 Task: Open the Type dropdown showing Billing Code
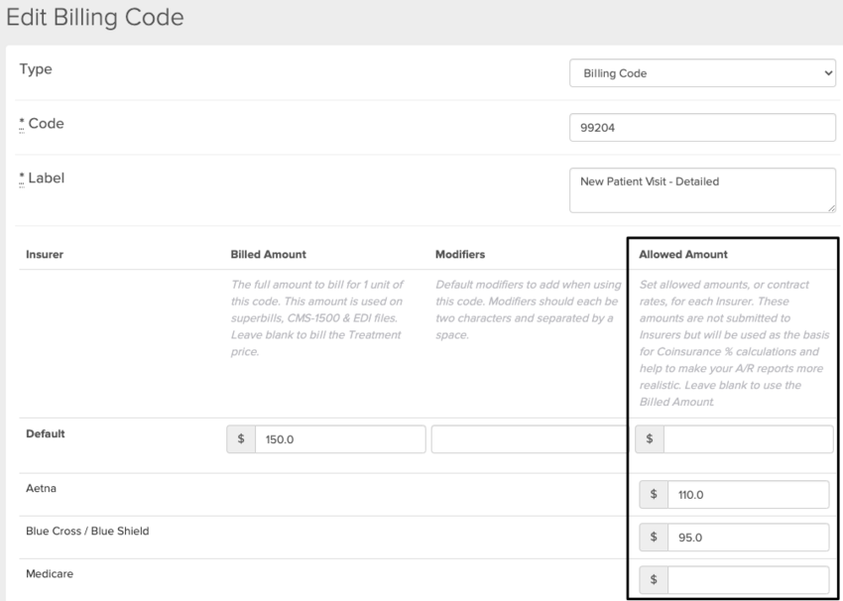[x=694, y=73]
